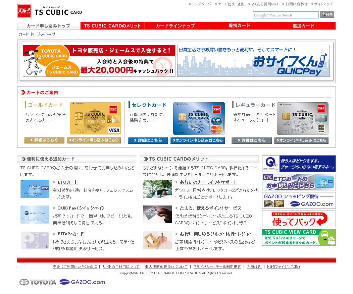This screenshot has width=353, height=294.
Task: Click セレクトカード オンライン申し込み button
Action: pos(198,140)
